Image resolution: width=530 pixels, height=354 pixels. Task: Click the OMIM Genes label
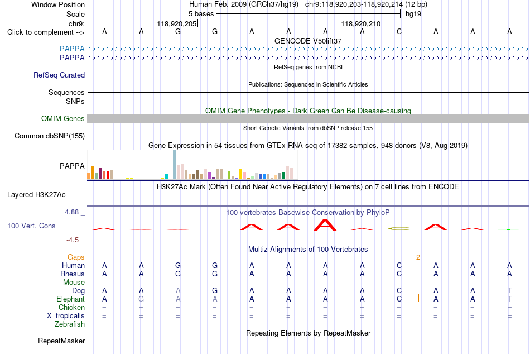pos(62,118)
